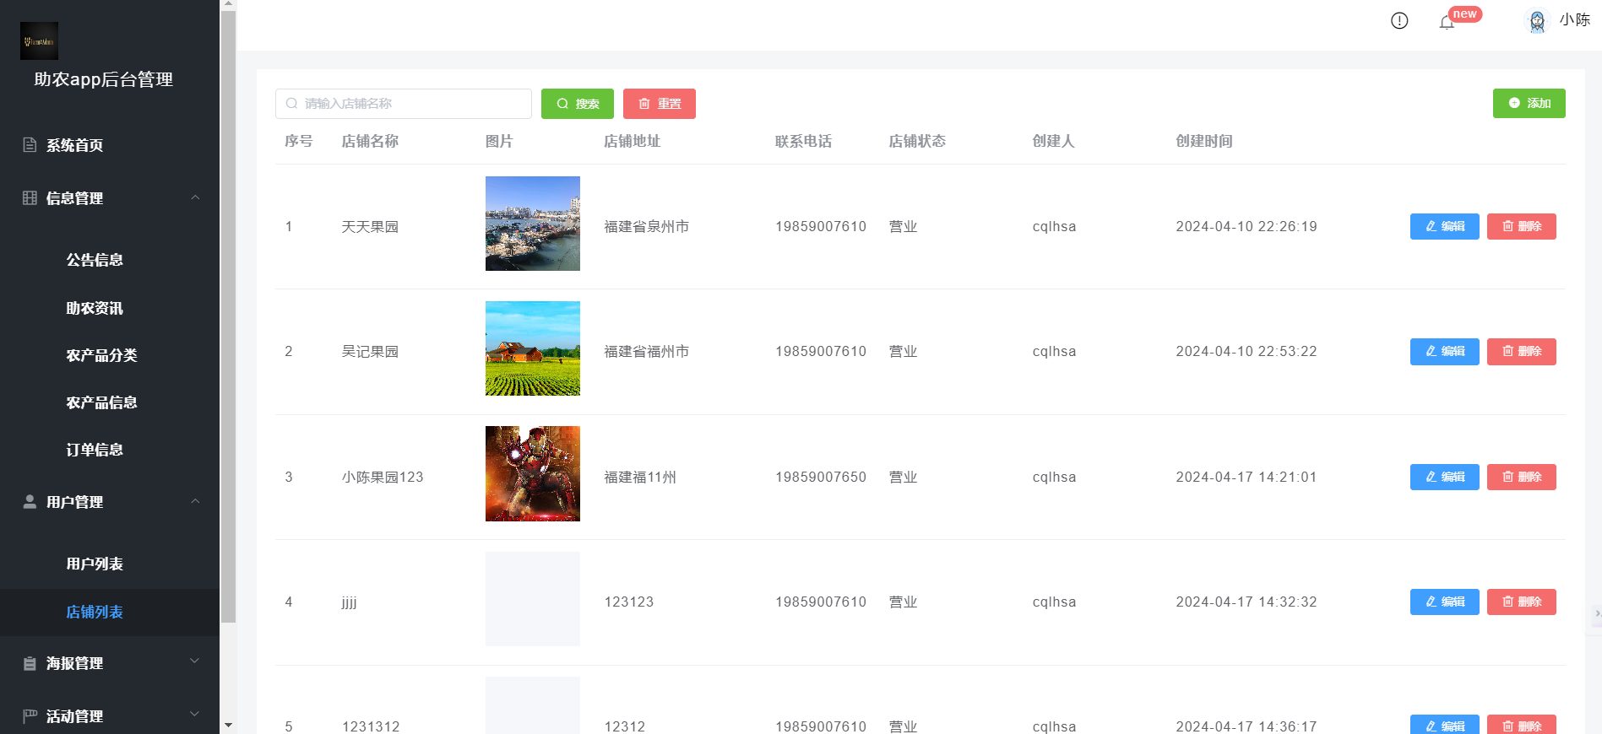This screenshot has height=734, width=1602.
Task: Click the app logo in the sidebar
Action: point(40,41)
